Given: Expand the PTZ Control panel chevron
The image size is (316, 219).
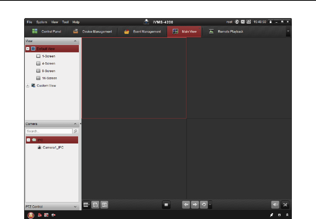Looking at the screenshot, I should click(75, 207).
